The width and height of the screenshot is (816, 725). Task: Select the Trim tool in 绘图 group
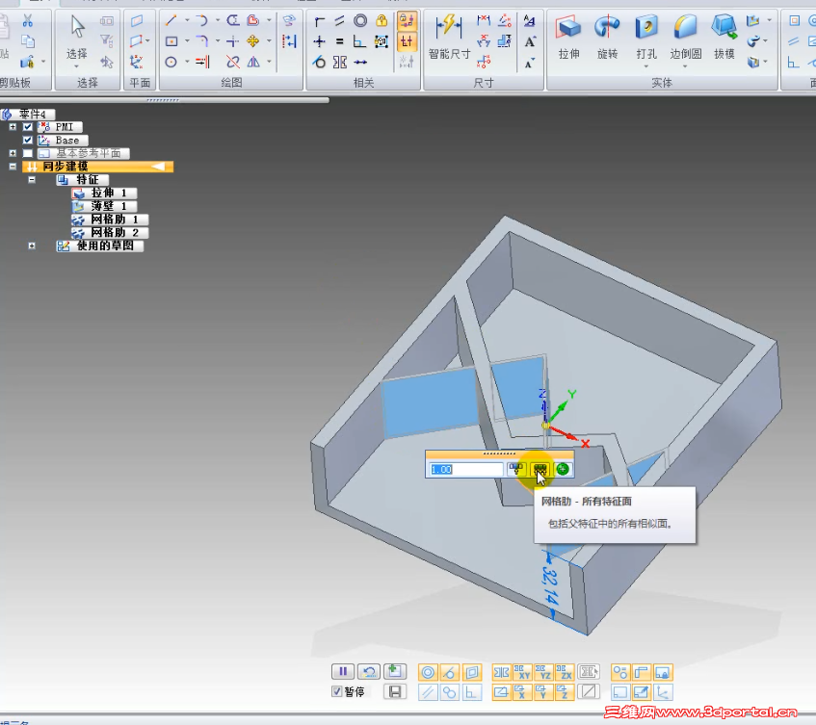[233, 62]
